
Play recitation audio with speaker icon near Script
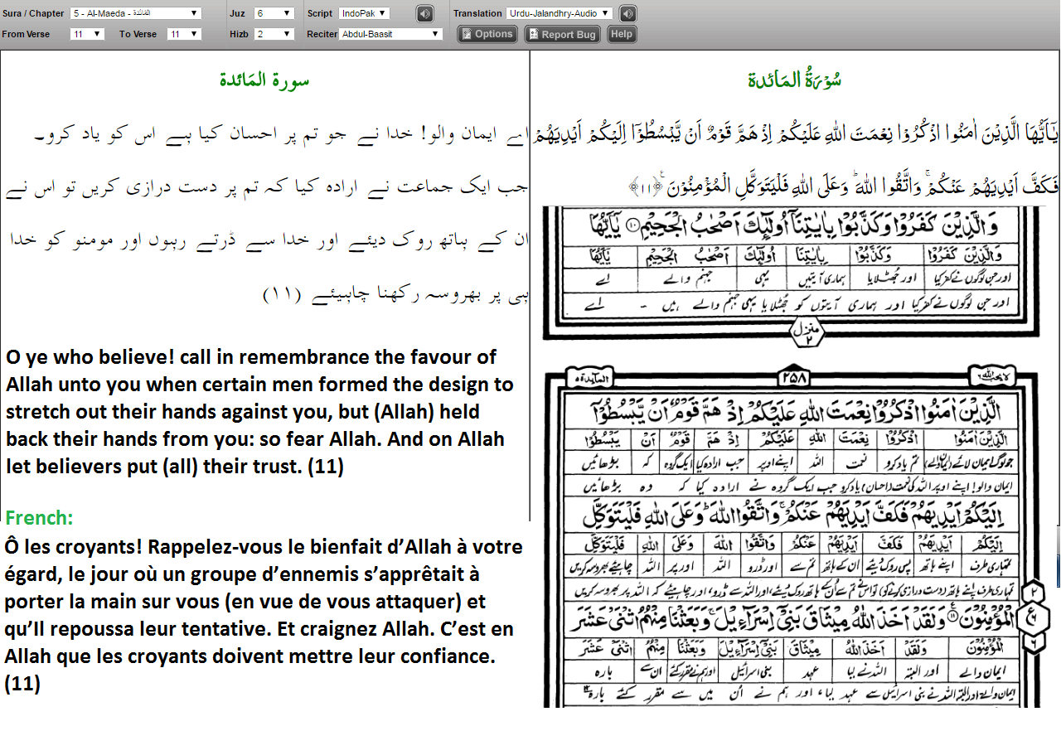424,13
